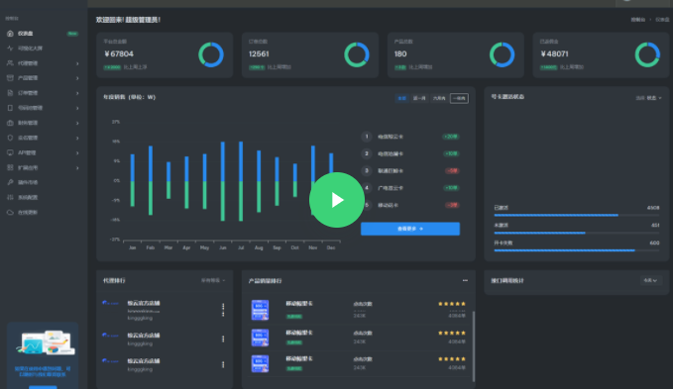Click the first store logo in 代理排行
673x389 pixels.
pyautogui.click(x=110, y=303)
